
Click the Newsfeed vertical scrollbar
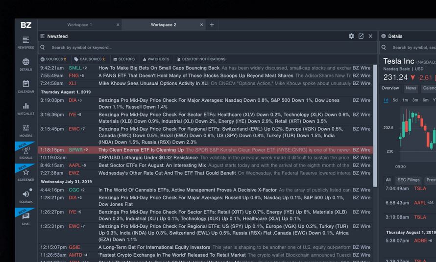(375, 125)
